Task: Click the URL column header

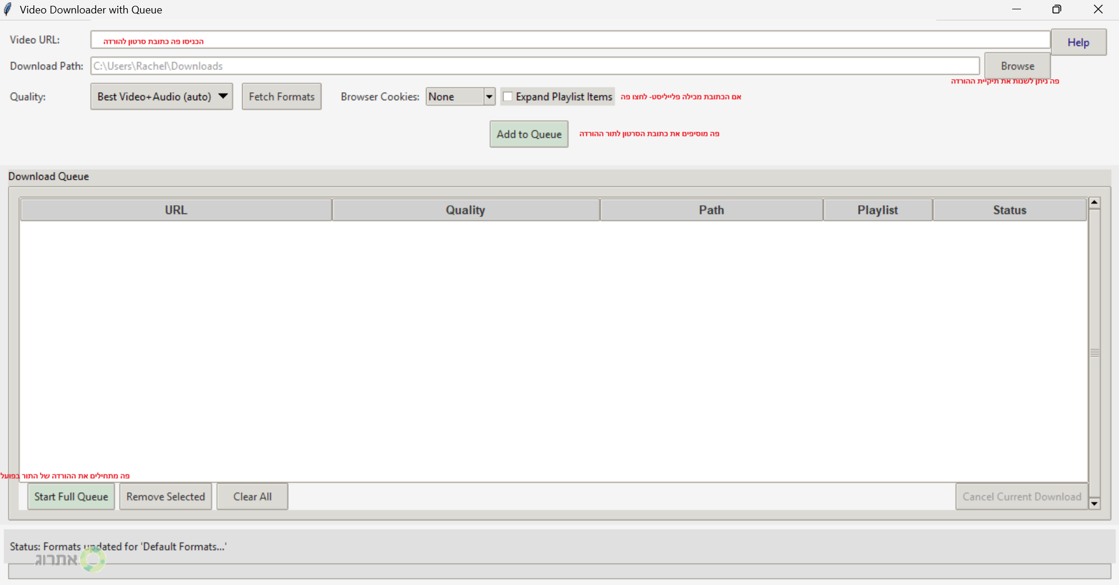Action: tap(176, 210)
